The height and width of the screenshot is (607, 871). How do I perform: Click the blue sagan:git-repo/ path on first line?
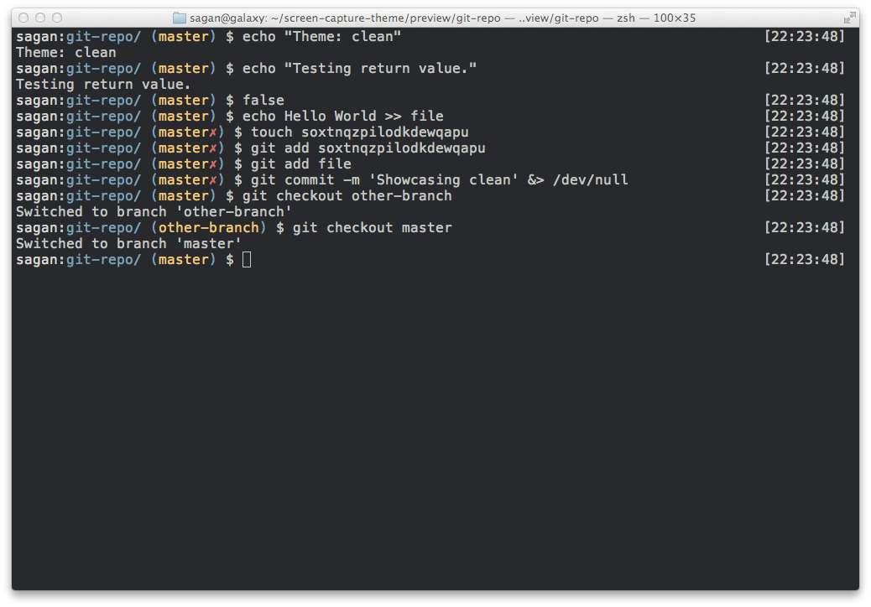click(77, 36)
